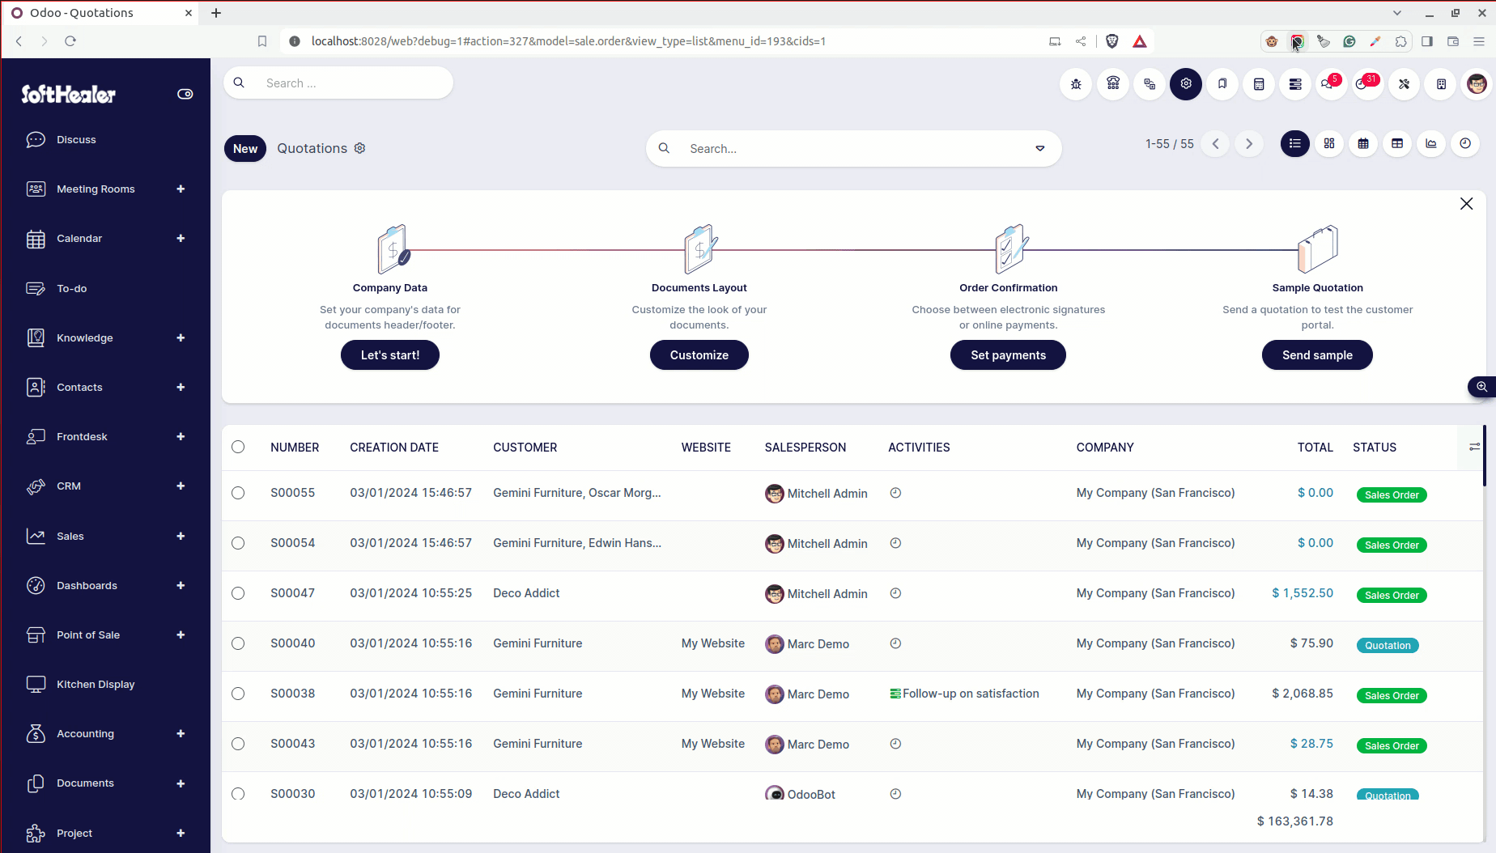
Task: Expand Meeting Rooms submenu
Action: tap(181, 189)
